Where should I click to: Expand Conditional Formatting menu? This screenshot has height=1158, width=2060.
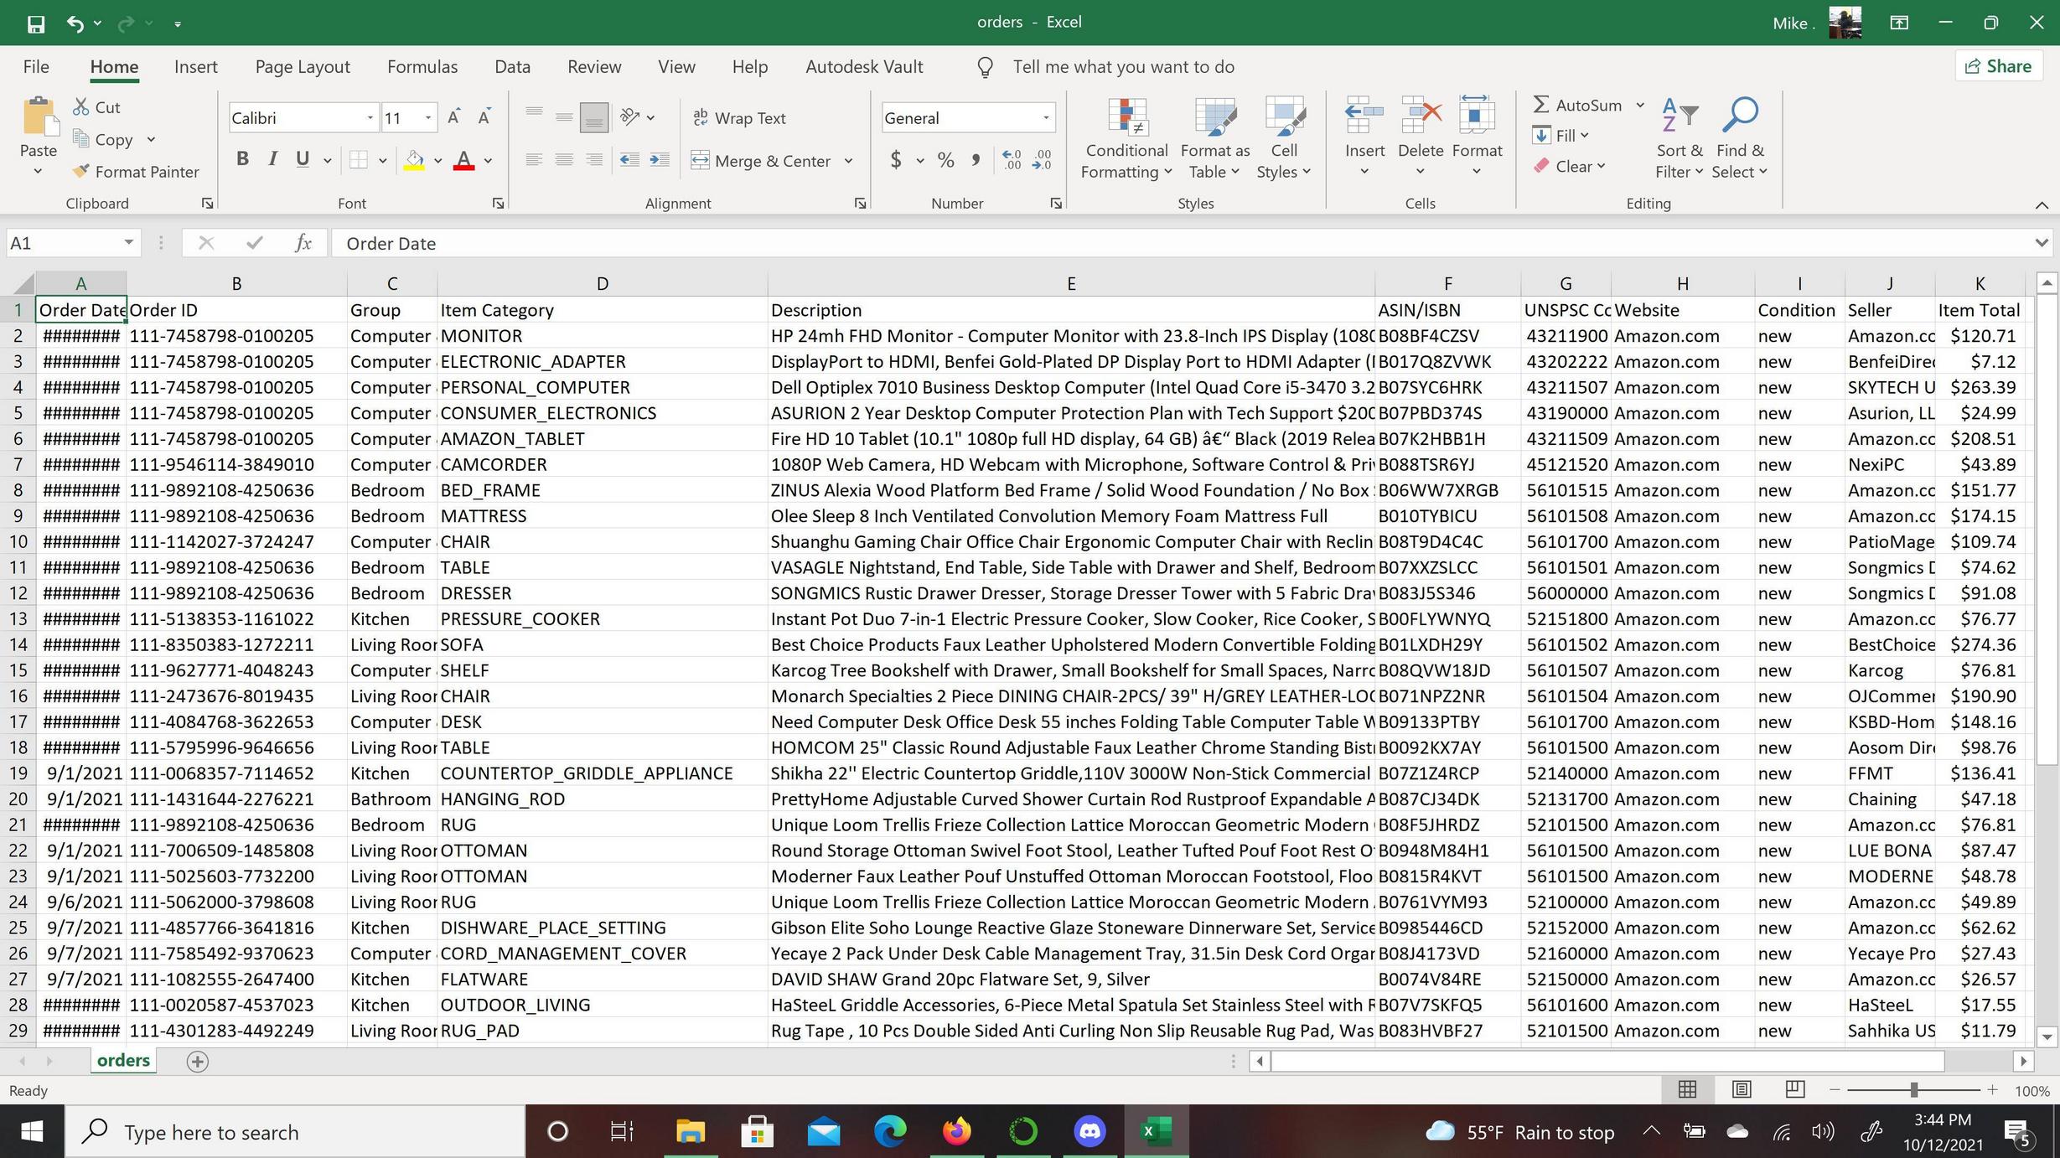pyautogui.click(x=1126, y=138)
